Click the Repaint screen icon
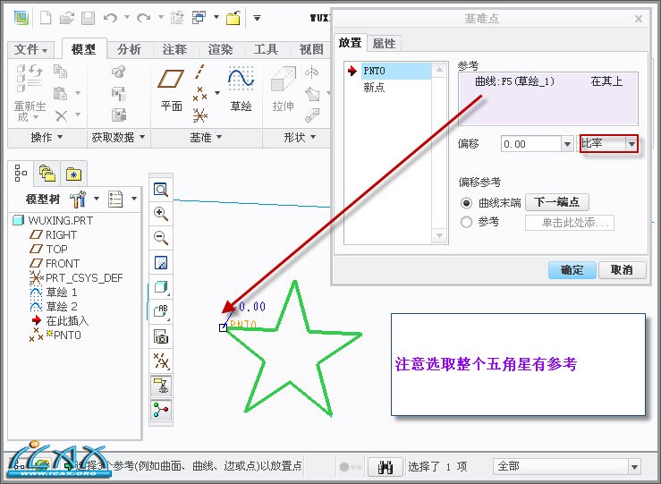Screen dimensions: 661x484 click(161, 263)
